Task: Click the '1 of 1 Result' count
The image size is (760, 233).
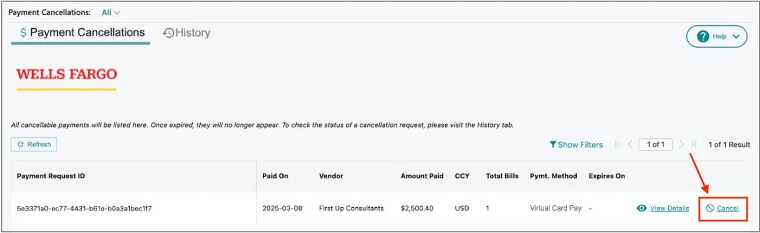Action: tap(729, 144)
